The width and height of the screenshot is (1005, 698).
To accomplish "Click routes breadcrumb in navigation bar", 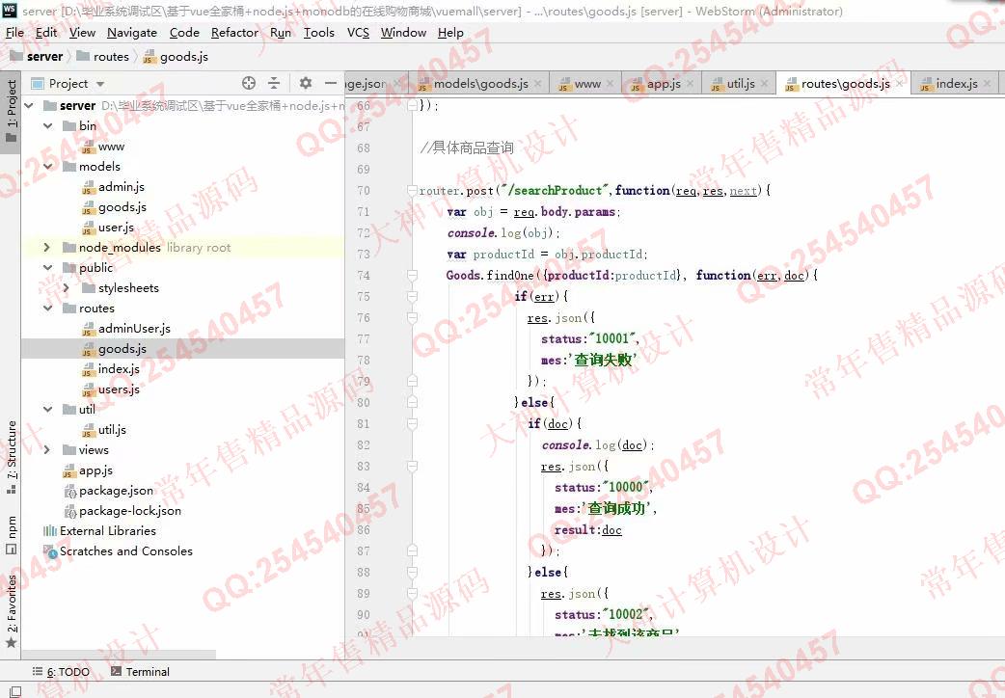I will [x=102, y=57].
